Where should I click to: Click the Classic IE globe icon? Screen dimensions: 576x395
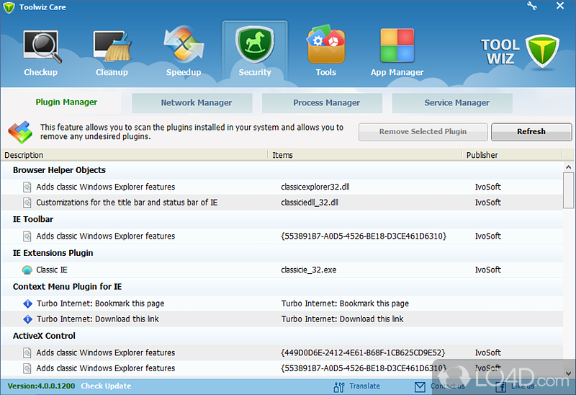pyautogui.click(x=27, y=270)
